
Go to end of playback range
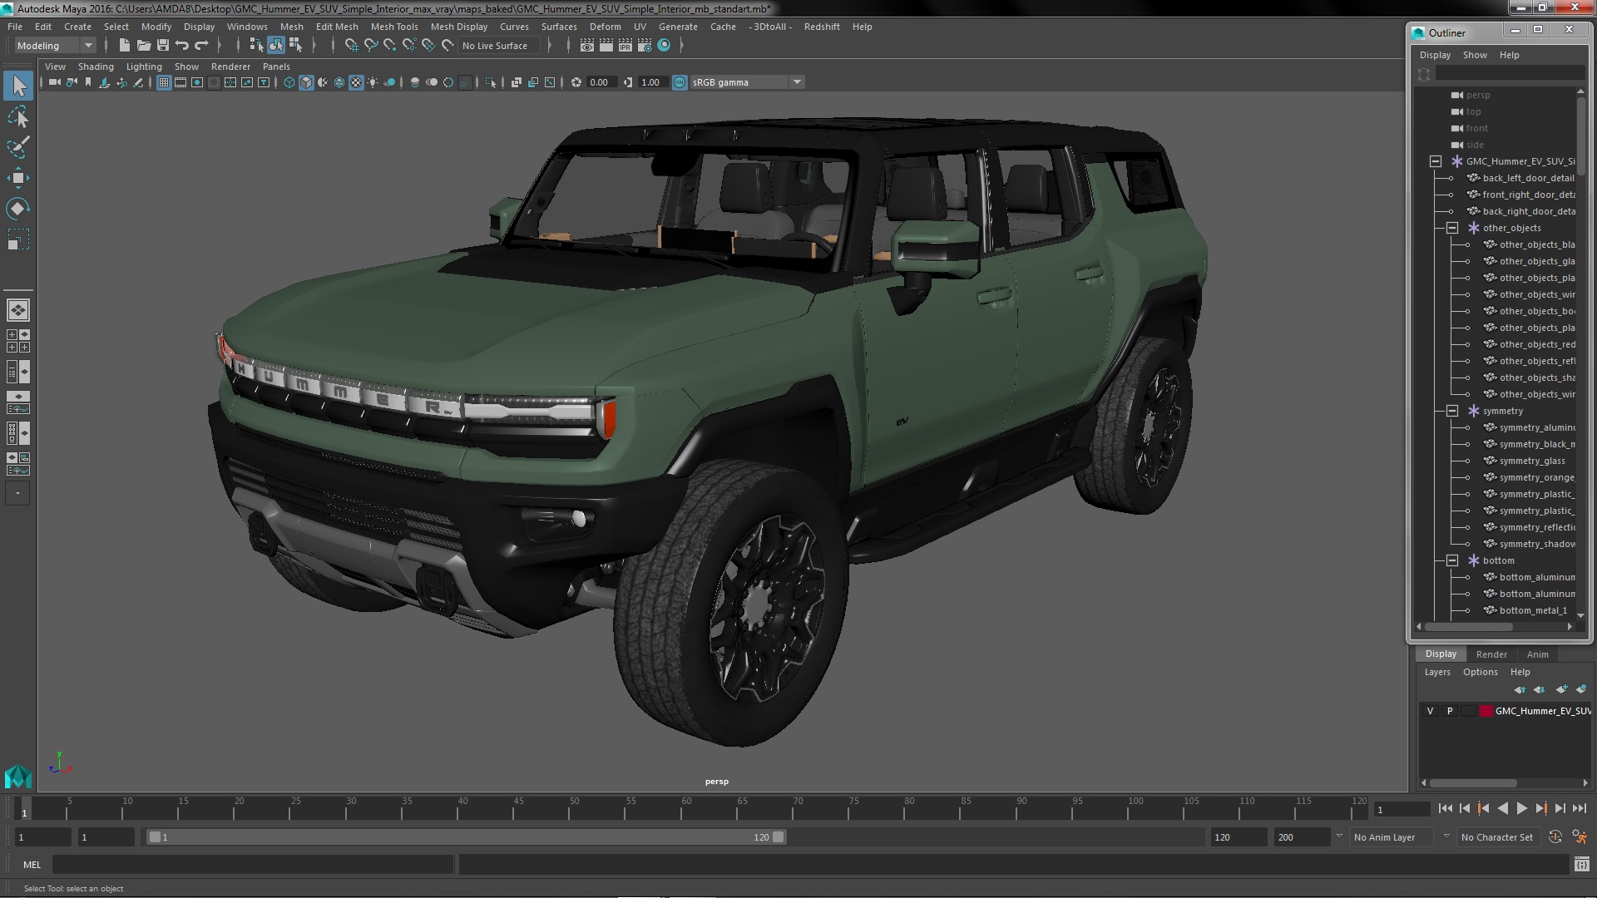point(1579,808)
